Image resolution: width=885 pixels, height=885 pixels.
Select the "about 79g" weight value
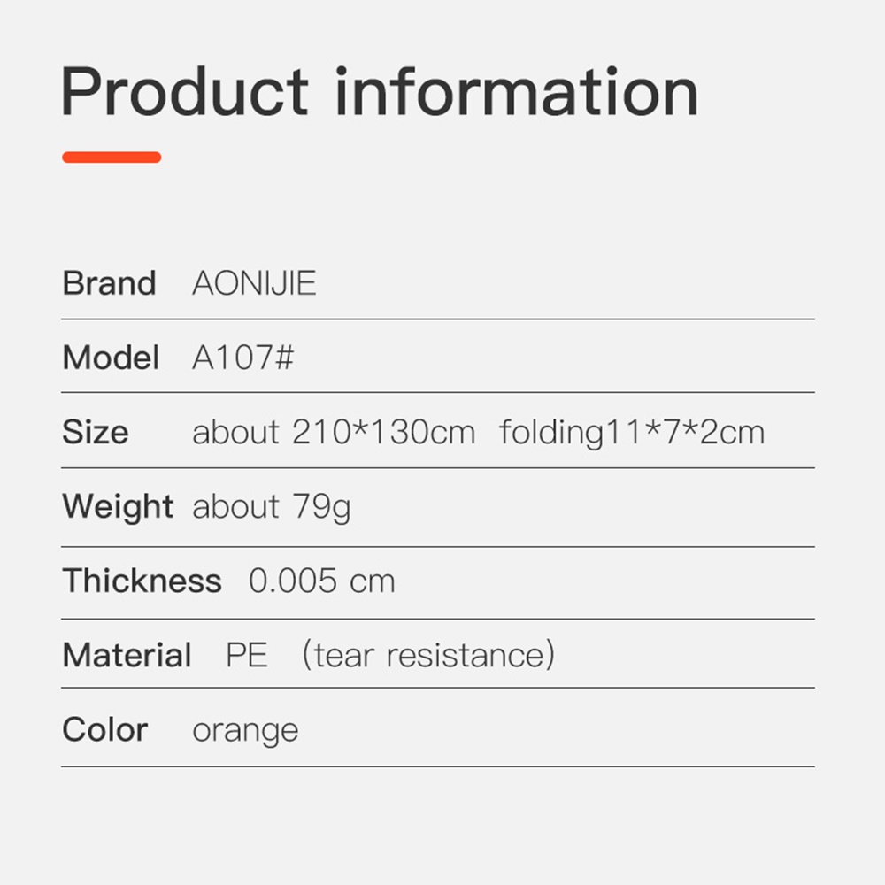pos(272,507)
